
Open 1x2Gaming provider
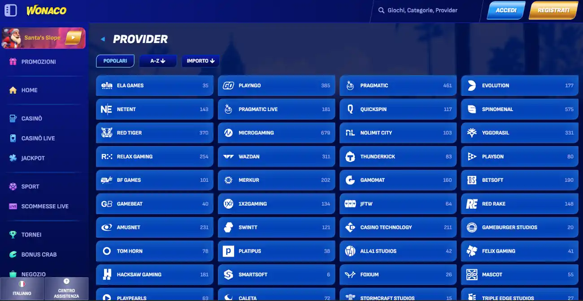point(276,204)
